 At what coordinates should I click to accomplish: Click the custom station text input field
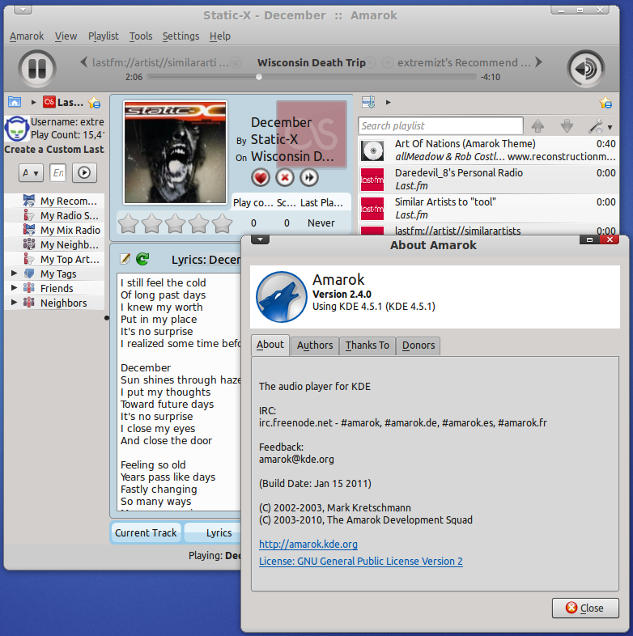(57, 173)
